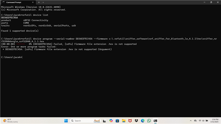
Task: Open File Explorer from taskbar
Action: click(124, 121)
